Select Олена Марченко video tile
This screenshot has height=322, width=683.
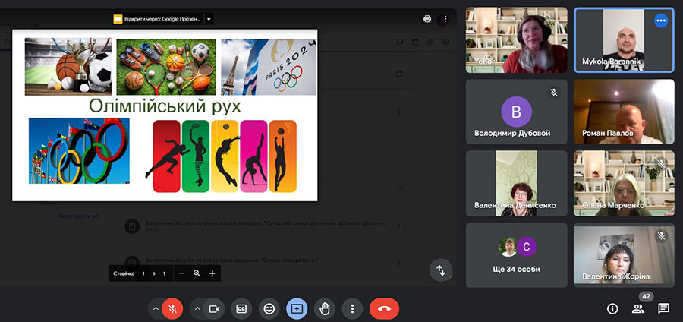(x=625, y=184)
